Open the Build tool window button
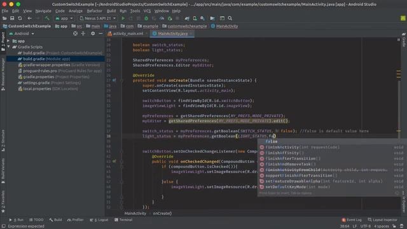The image size is (407, 229). pyautogui.click(x=55, y=220)
